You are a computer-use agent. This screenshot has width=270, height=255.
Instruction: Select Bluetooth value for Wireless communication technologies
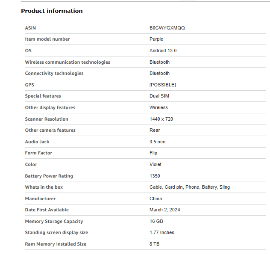coord(159,62)
